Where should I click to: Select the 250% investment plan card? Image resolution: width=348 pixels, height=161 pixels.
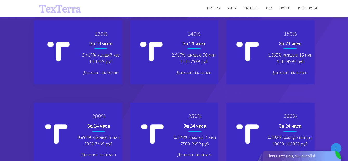coord(174,130)
